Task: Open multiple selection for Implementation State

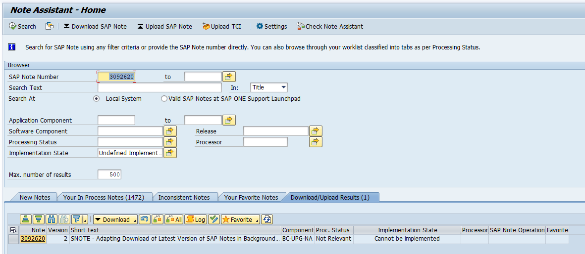Action: (x=170, y=153)
